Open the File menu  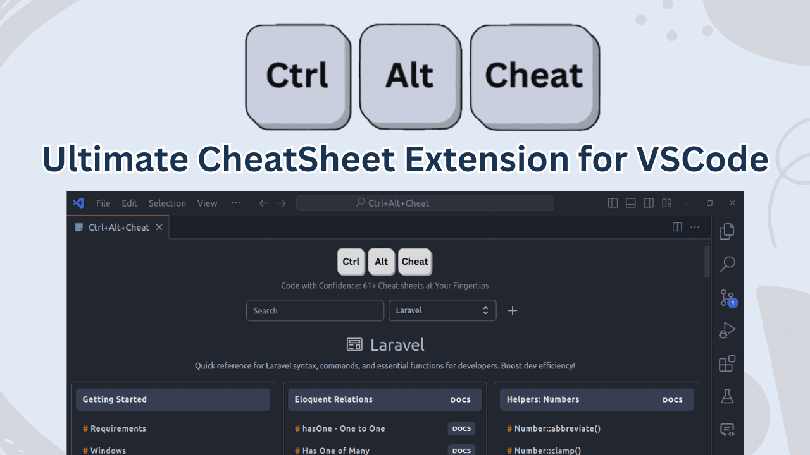103,203
